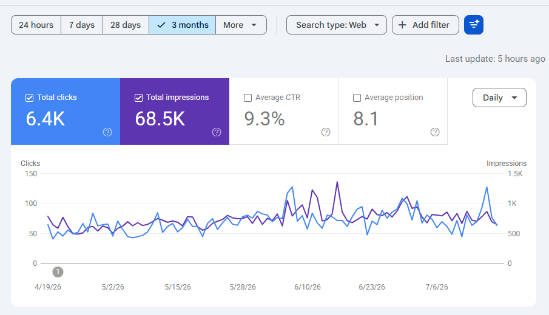Click the 6/10/26 date axis label
Screen dimensions: 549x315
coord(308,287)
